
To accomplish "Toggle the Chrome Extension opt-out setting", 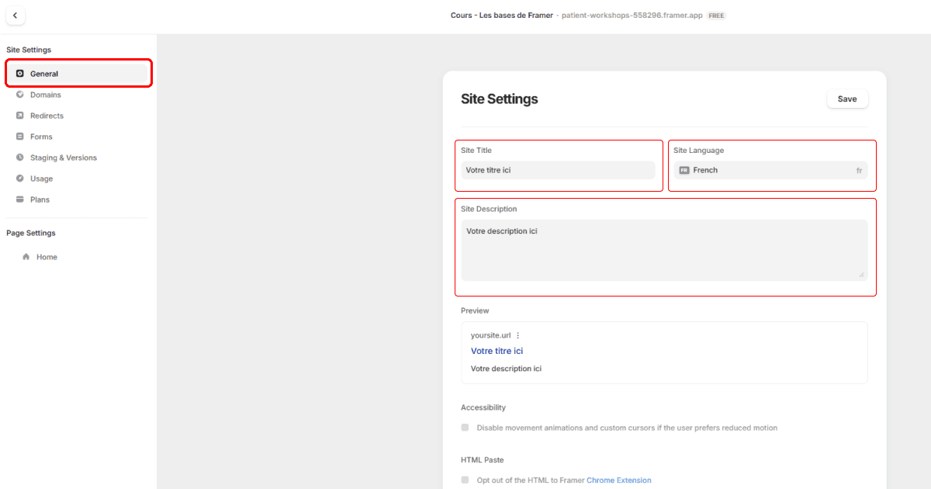I will 465,480.
